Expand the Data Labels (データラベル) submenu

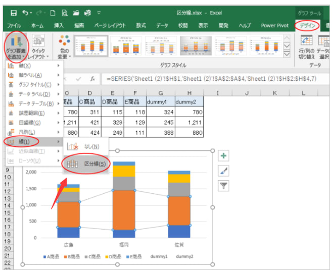pos(33,94)
